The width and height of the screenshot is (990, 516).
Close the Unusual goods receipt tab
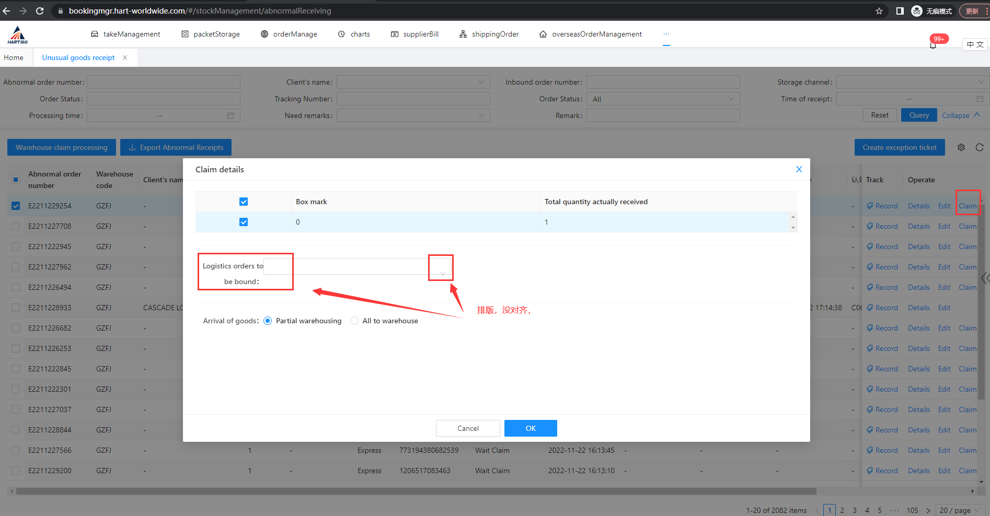click(125, 57)
